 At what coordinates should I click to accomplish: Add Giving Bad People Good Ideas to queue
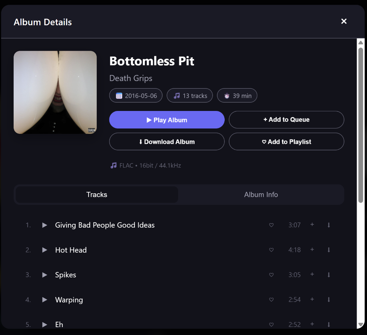click(x=312, y=225)
